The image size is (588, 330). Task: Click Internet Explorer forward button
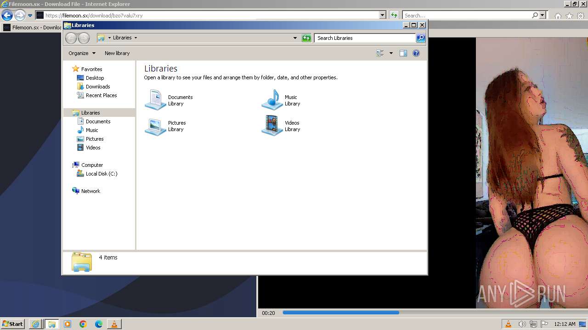[x=20, y=15]
